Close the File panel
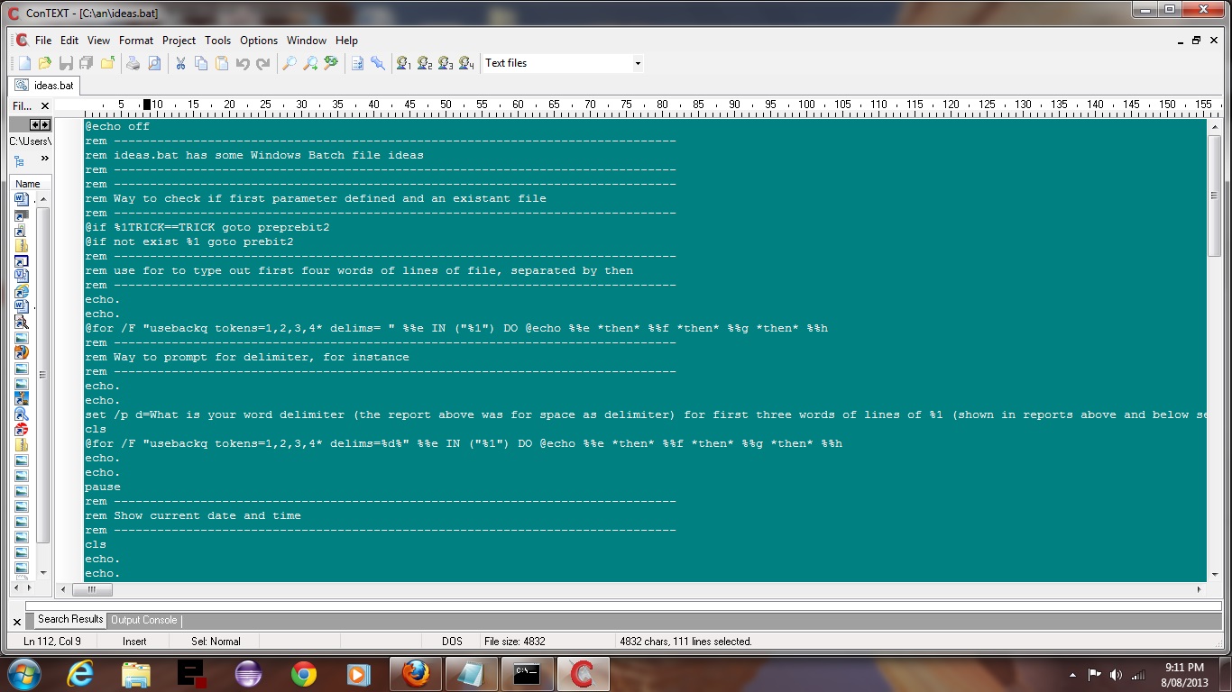The height and width of the screenshot is (692, 1232). tap(45, 106)
